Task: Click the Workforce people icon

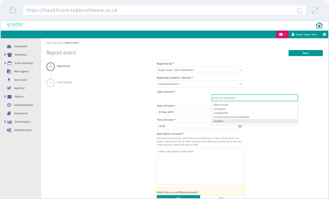Action: point(10,55)
